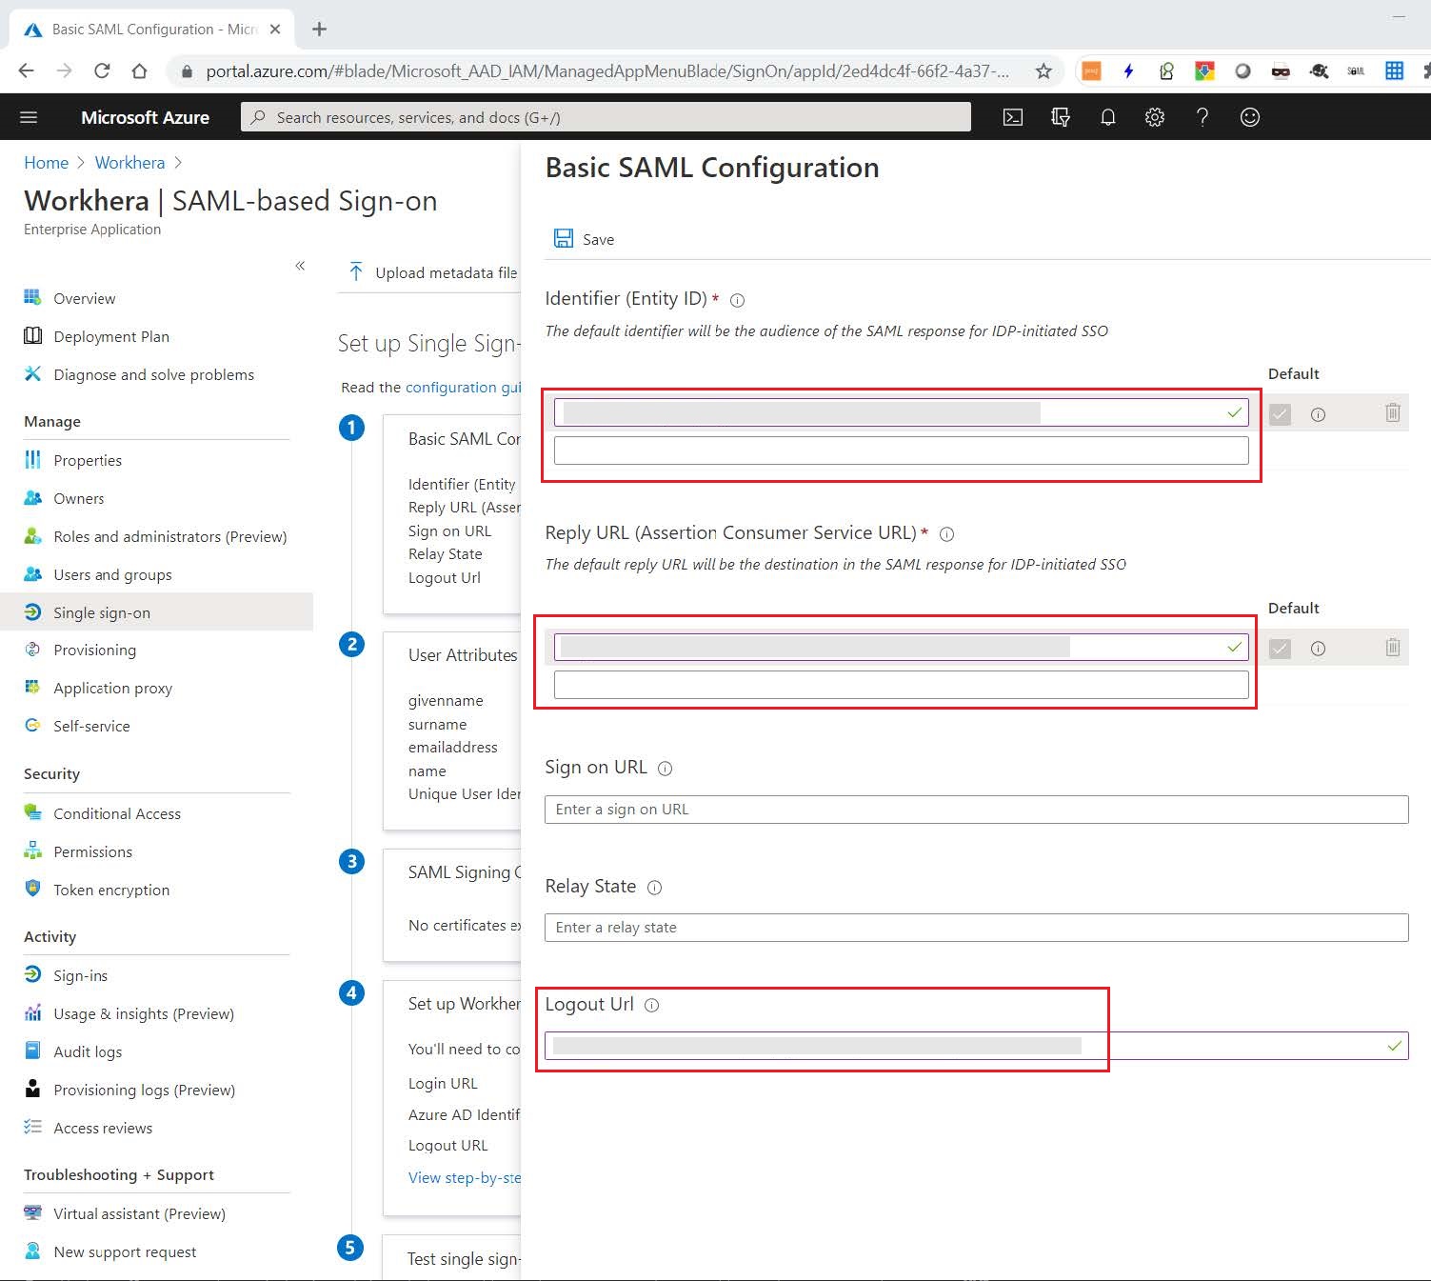Viewport: 1431px width, 1281px height.
Task: Collapse the left navigation menu chevron
Action: tap(300, 266)
